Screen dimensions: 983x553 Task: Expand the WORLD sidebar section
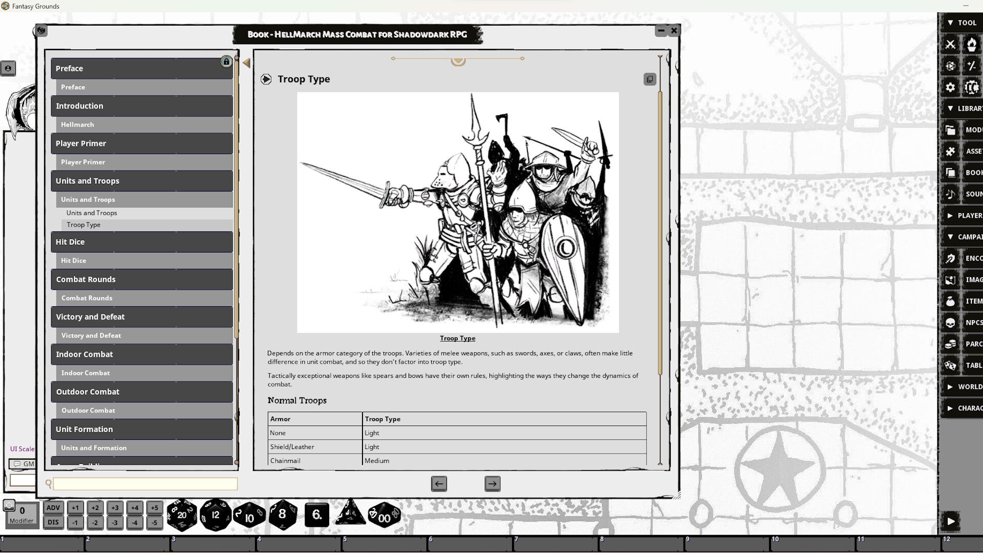pyautogui.click(x=961, y=387)
